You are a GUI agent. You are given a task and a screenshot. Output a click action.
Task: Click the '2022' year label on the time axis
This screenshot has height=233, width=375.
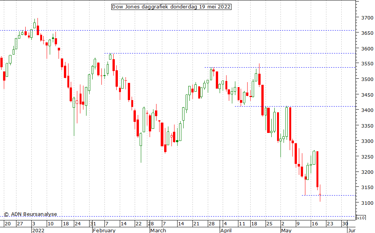(38, 230)
